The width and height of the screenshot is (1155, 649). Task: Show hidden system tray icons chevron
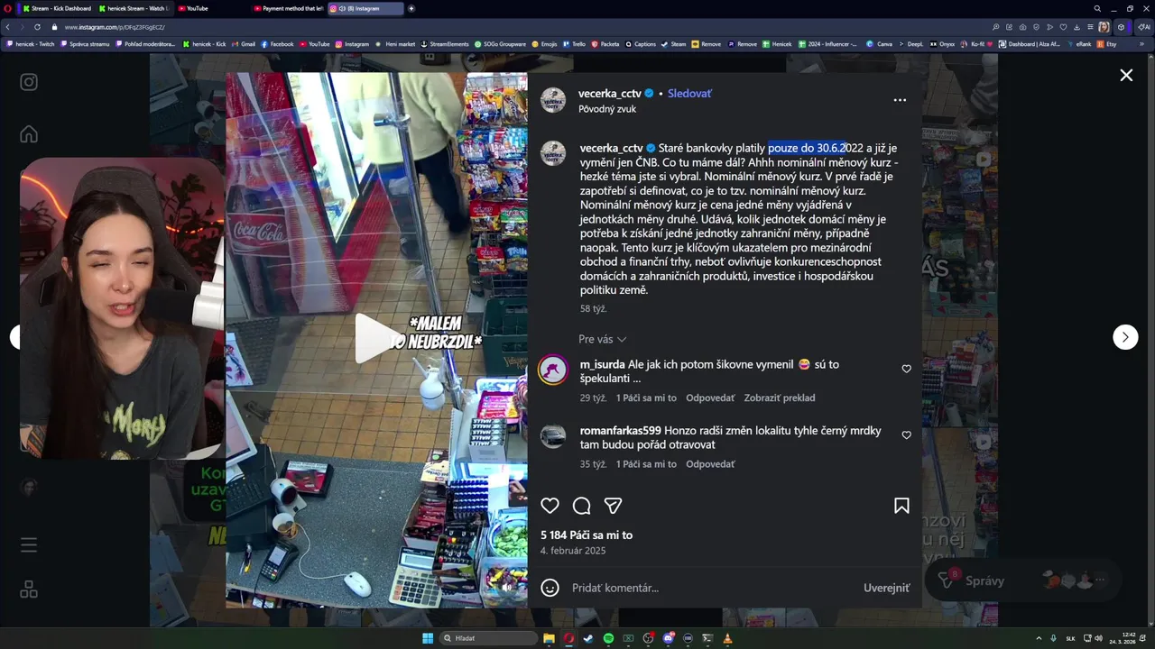[x=1039, y=638]
